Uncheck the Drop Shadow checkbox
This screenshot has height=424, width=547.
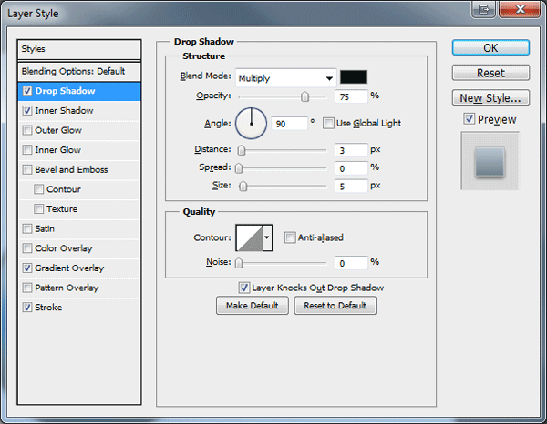click(27, 91)
